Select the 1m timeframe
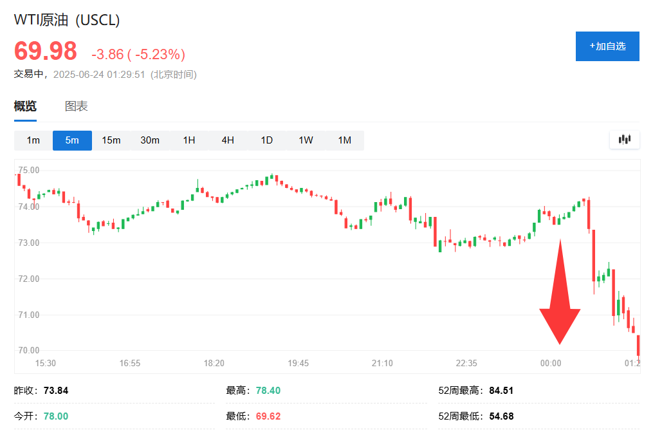Image resolution: width=653 pixels, height=446 pixels. pyautogui.click(x=33, y=140)
